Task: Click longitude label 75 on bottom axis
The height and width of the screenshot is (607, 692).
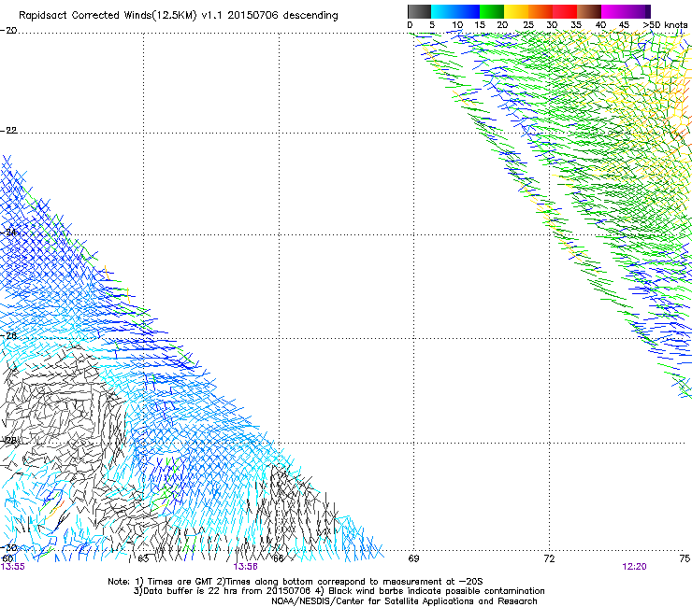Action: 685,558
